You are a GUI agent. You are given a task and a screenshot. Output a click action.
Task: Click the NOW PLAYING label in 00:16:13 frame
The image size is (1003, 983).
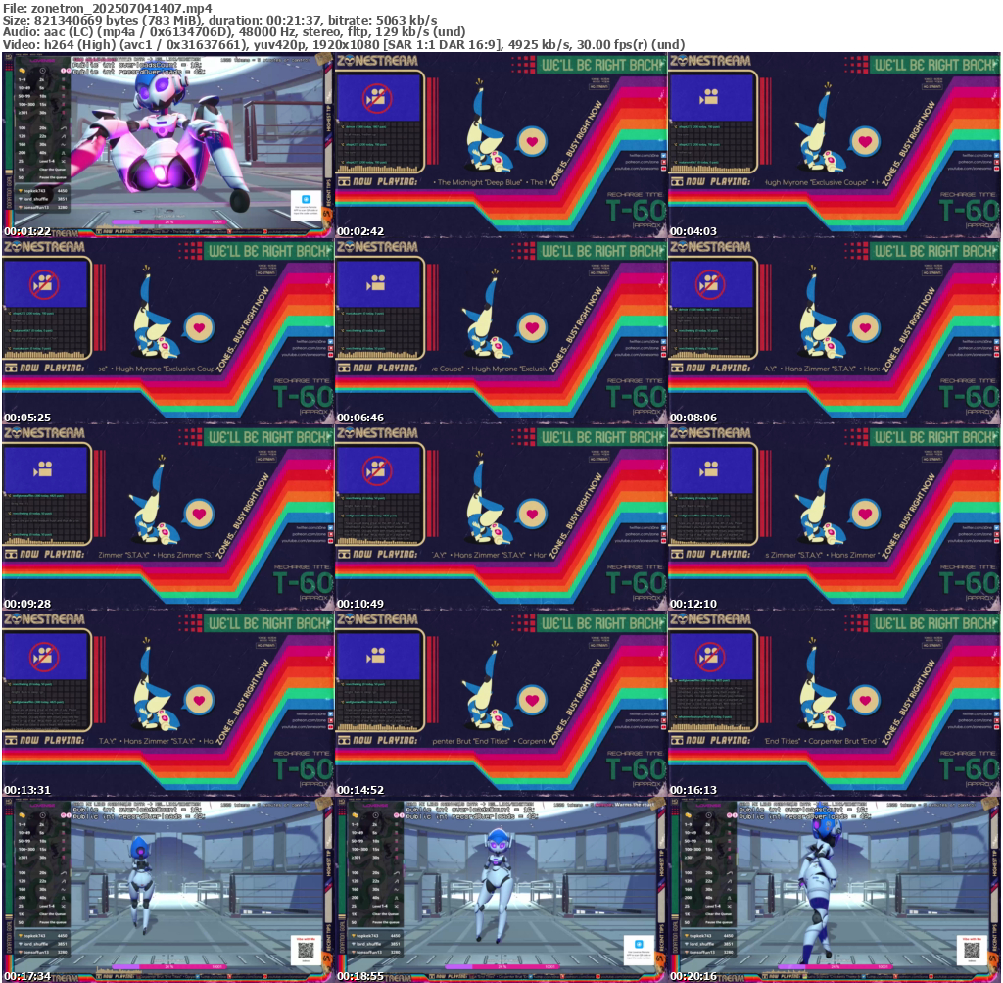[x=711, y=741]
